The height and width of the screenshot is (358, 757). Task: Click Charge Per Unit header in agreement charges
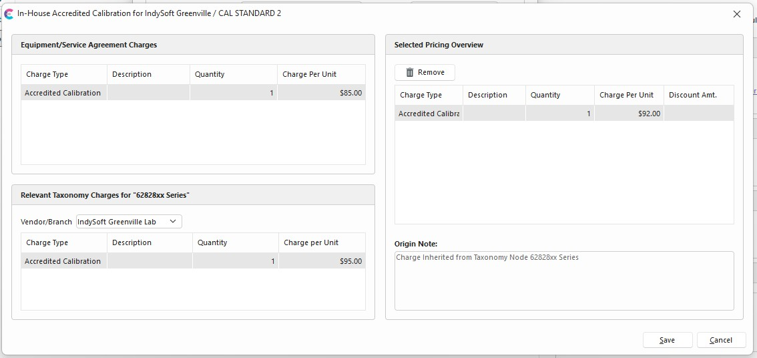[320, 74]
